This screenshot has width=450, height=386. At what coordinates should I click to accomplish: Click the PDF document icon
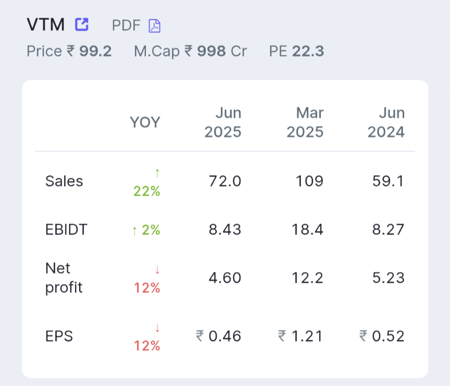(x=155, y=26)
